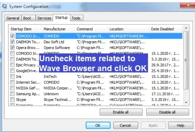Close the System Configuration window

[188, 5]
